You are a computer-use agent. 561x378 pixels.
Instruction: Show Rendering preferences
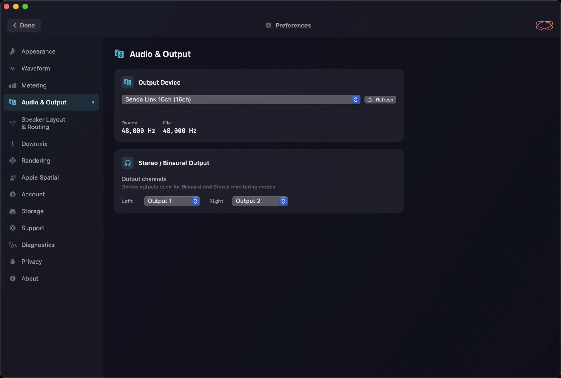pos(51,161)
